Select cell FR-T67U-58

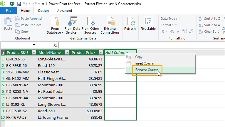(x=21, y=117)
